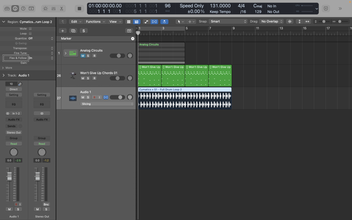This screenshot has height=220, width=352.
Task: Select the Cymatics x S1 drum loop region
Action: click(185, 100)
